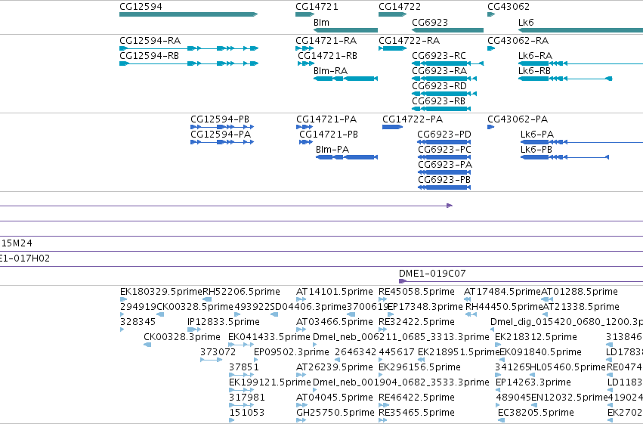Click protein CG6923-PD
Image resolution: width=643 pixels, height=424 pixels.
[x=444, y=142]
